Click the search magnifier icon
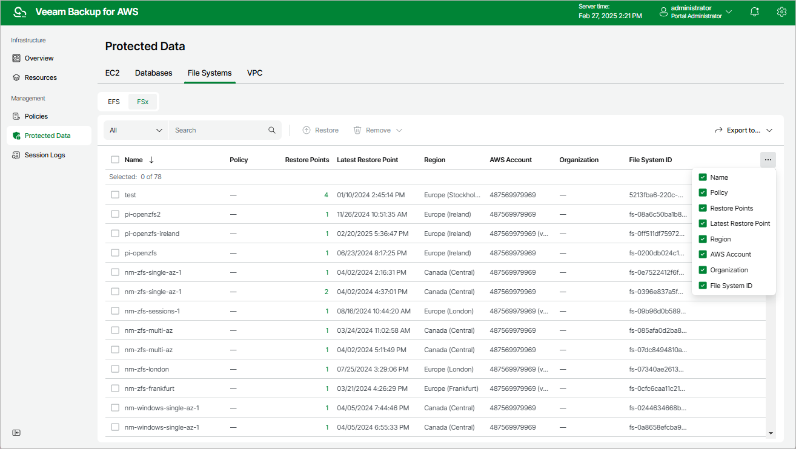The image size is (796, 449). click(271, 129)
